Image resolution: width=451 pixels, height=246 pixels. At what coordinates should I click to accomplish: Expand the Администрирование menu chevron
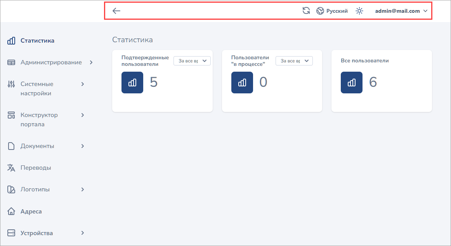(x=91, y=62)
